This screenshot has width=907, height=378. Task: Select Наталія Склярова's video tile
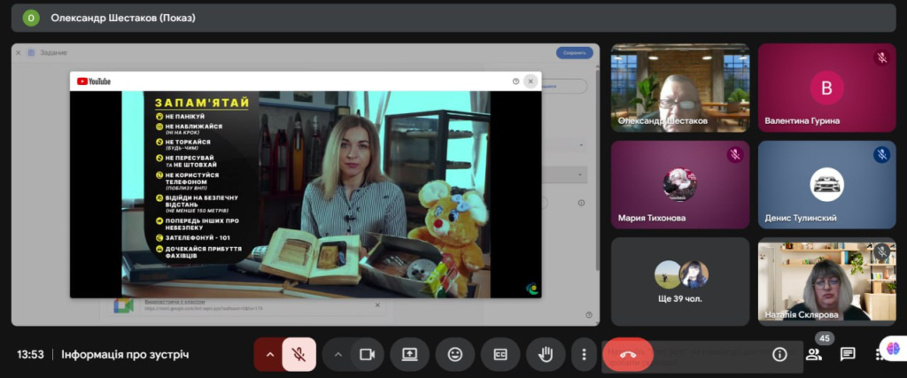826,281
